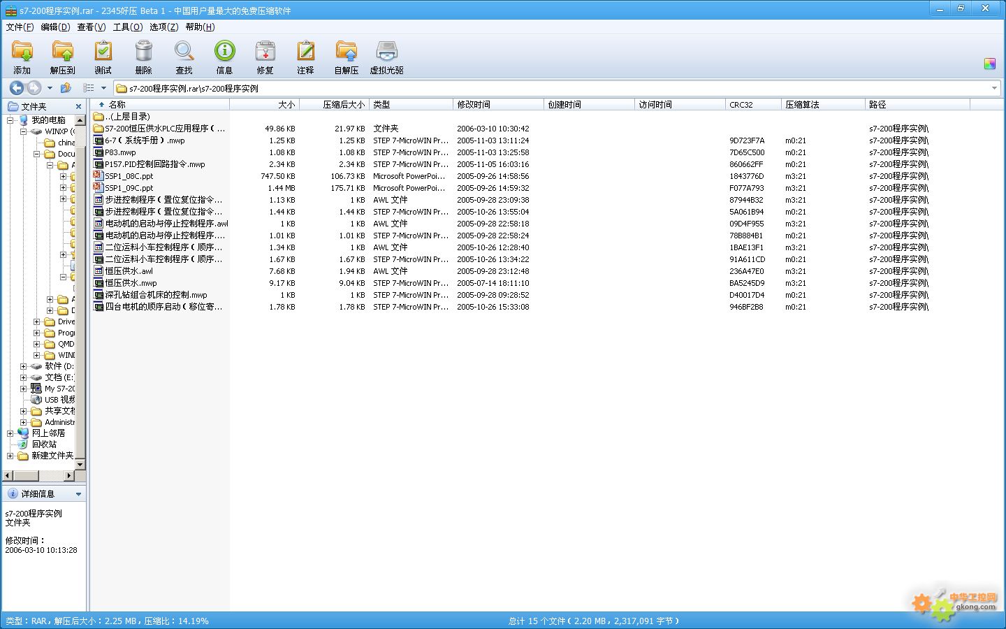Select the ..(上层目录) parent directory row
Screen dimensions: 1006x629
tap(127, 117)
